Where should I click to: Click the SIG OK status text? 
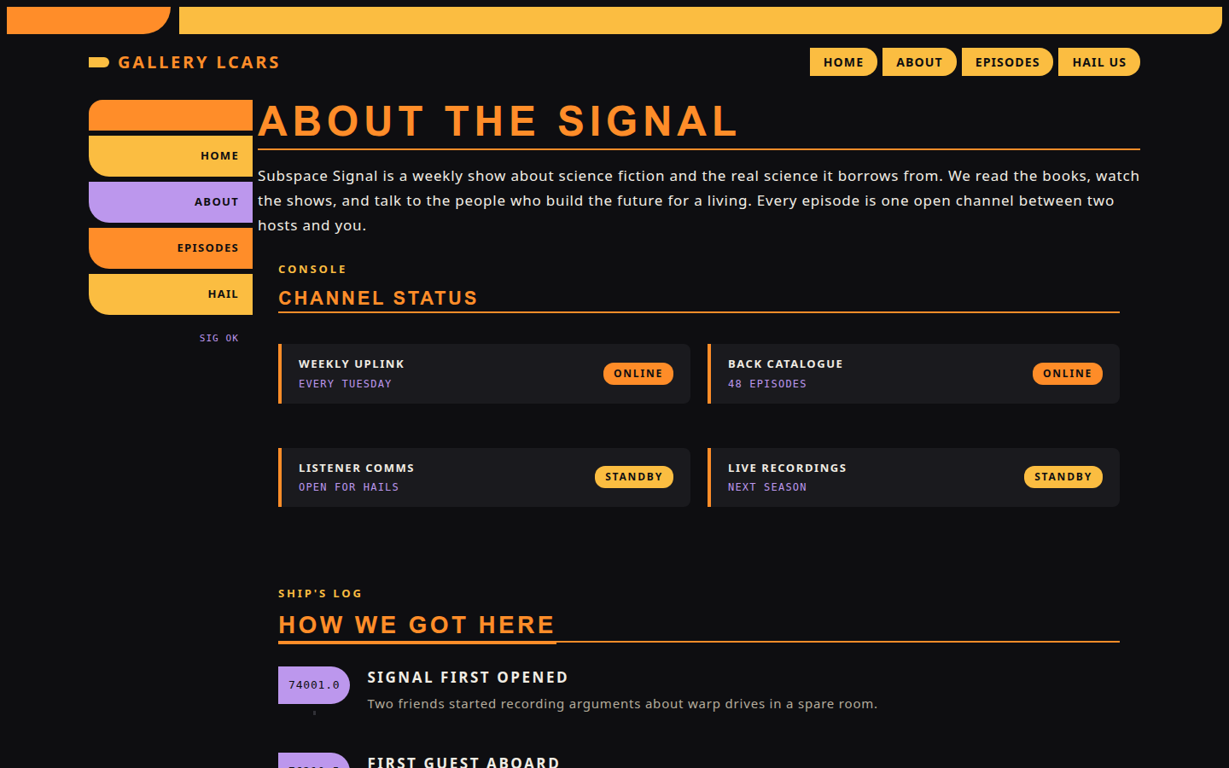tap(219, 338)
